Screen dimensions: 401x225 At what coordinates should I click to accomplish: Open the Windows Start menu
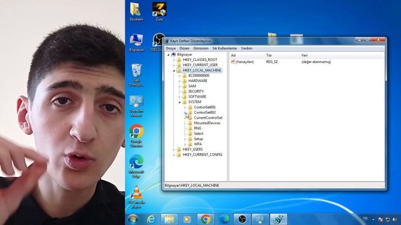pos(133,219)
